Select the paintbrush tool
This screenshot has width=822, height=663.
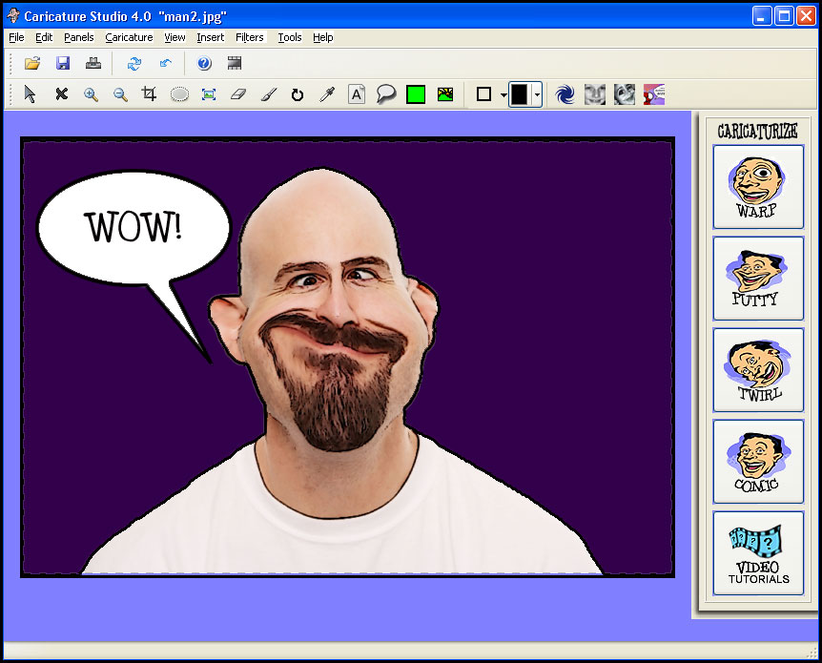(x=268, y=94)
